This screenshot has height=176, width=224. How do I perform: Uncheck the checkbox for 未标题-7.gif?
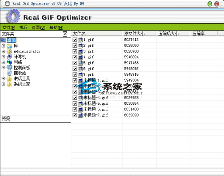pos(75,115)
